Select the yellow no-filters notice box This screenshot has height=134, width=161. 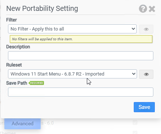pos(81,39)
